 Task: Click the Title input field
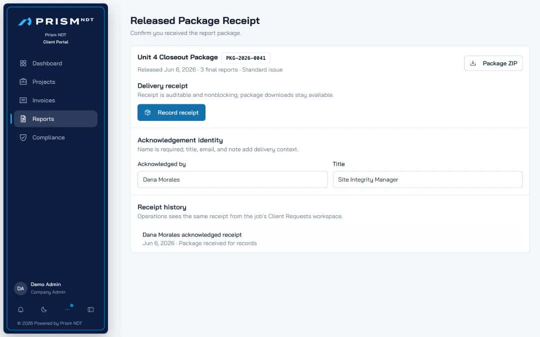click(x=427, y=180)
